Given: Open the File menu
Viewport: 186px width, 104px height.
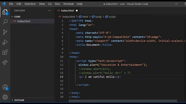Looking at the screenshot, I should point(11,4).
